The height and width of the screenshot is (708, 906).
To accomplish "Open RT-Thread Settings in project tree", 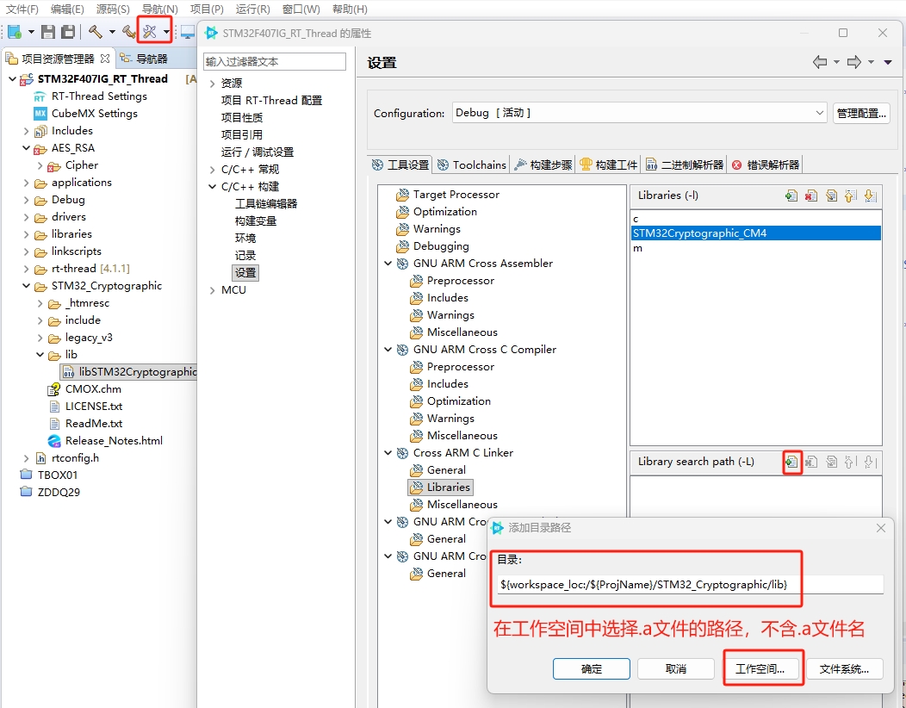I will (x=99, y=96).
